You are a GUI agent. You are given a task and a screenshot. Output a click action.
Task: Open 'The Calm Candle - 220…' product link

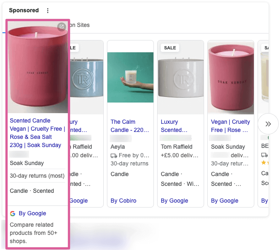tap(130, 126)
